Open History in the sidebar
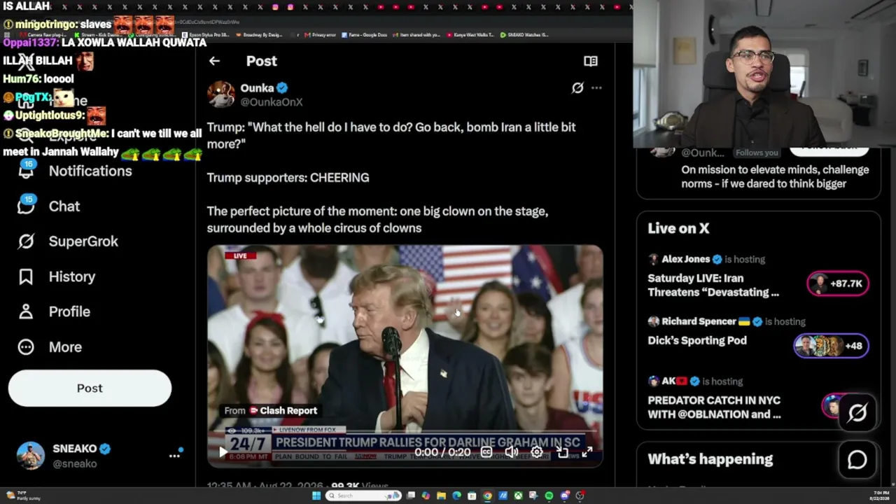The height and width of the screenshot is (504, 896). [57, 276]
